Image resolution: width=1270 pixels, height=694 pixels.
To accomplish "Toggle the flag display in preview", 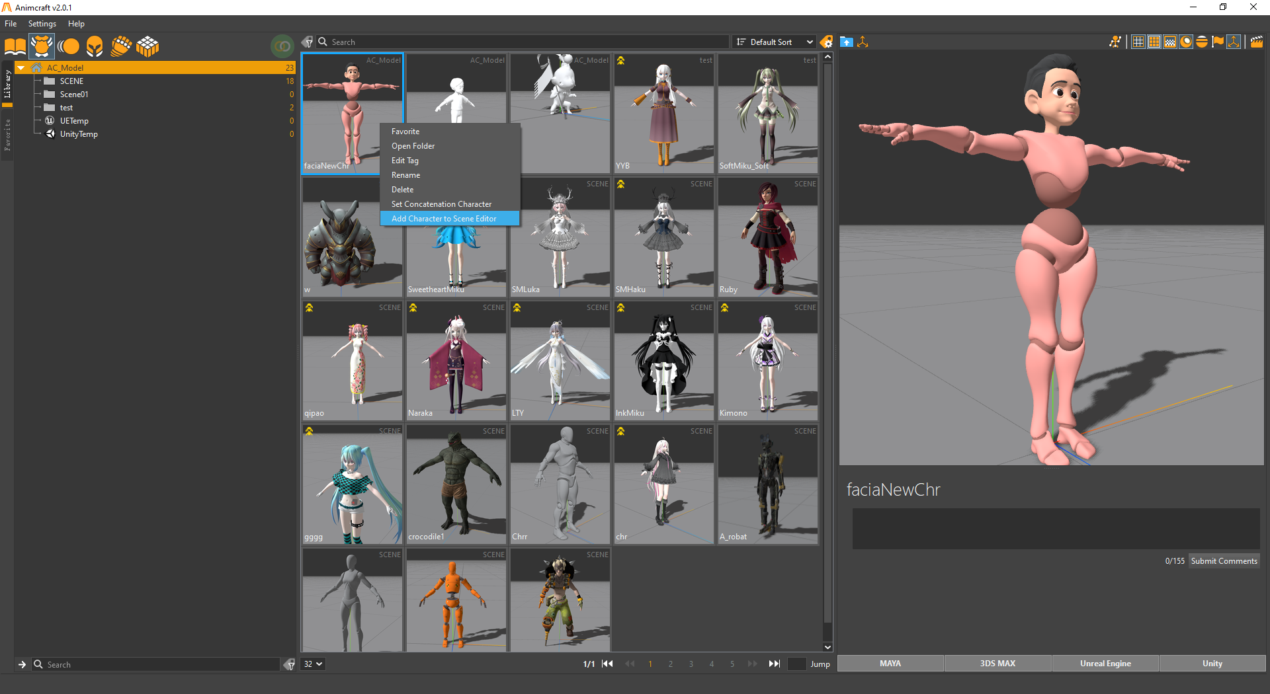I will coord(1218,42).
